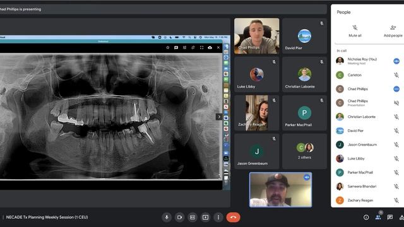The image size is (404, 227).
Task: Select Jason Greenbaum name in people list
Action: (362, 144)
